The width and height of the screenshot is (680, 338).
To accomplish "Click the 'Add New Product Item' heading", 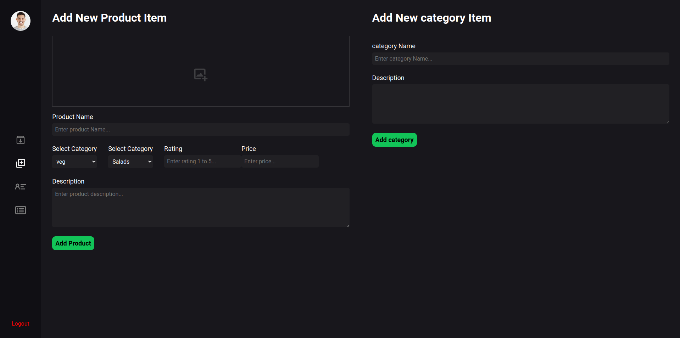I will point(109,18).
